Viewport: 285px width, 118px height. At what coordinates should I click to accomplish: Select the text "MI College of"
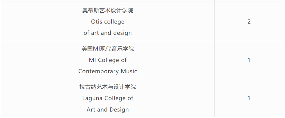click(x=108, y=60)
